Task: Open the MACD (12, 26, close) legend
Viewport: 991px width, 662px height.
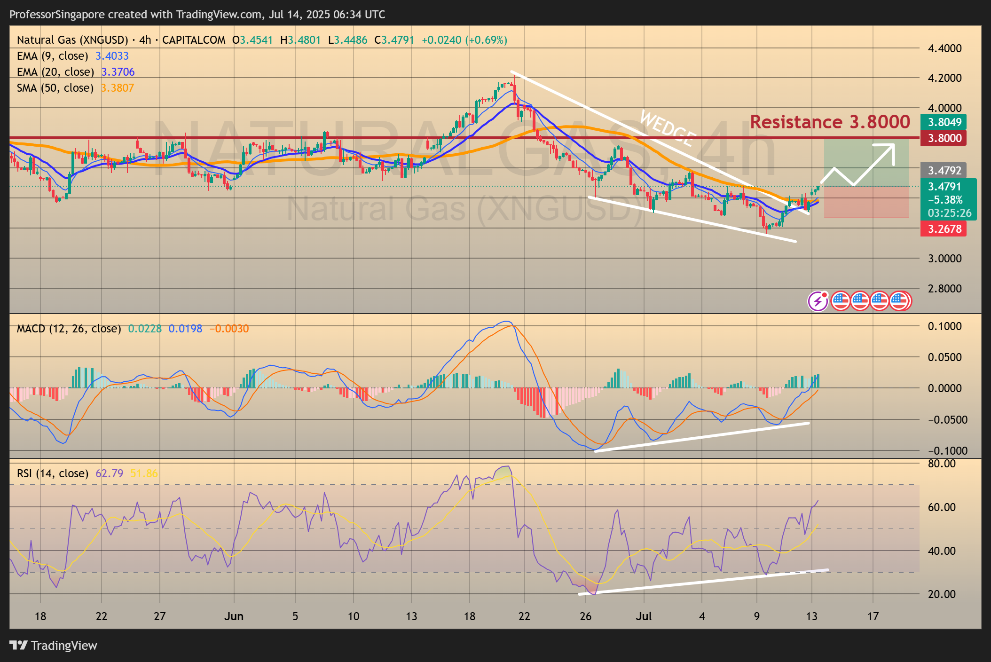Action: (69, 329)
